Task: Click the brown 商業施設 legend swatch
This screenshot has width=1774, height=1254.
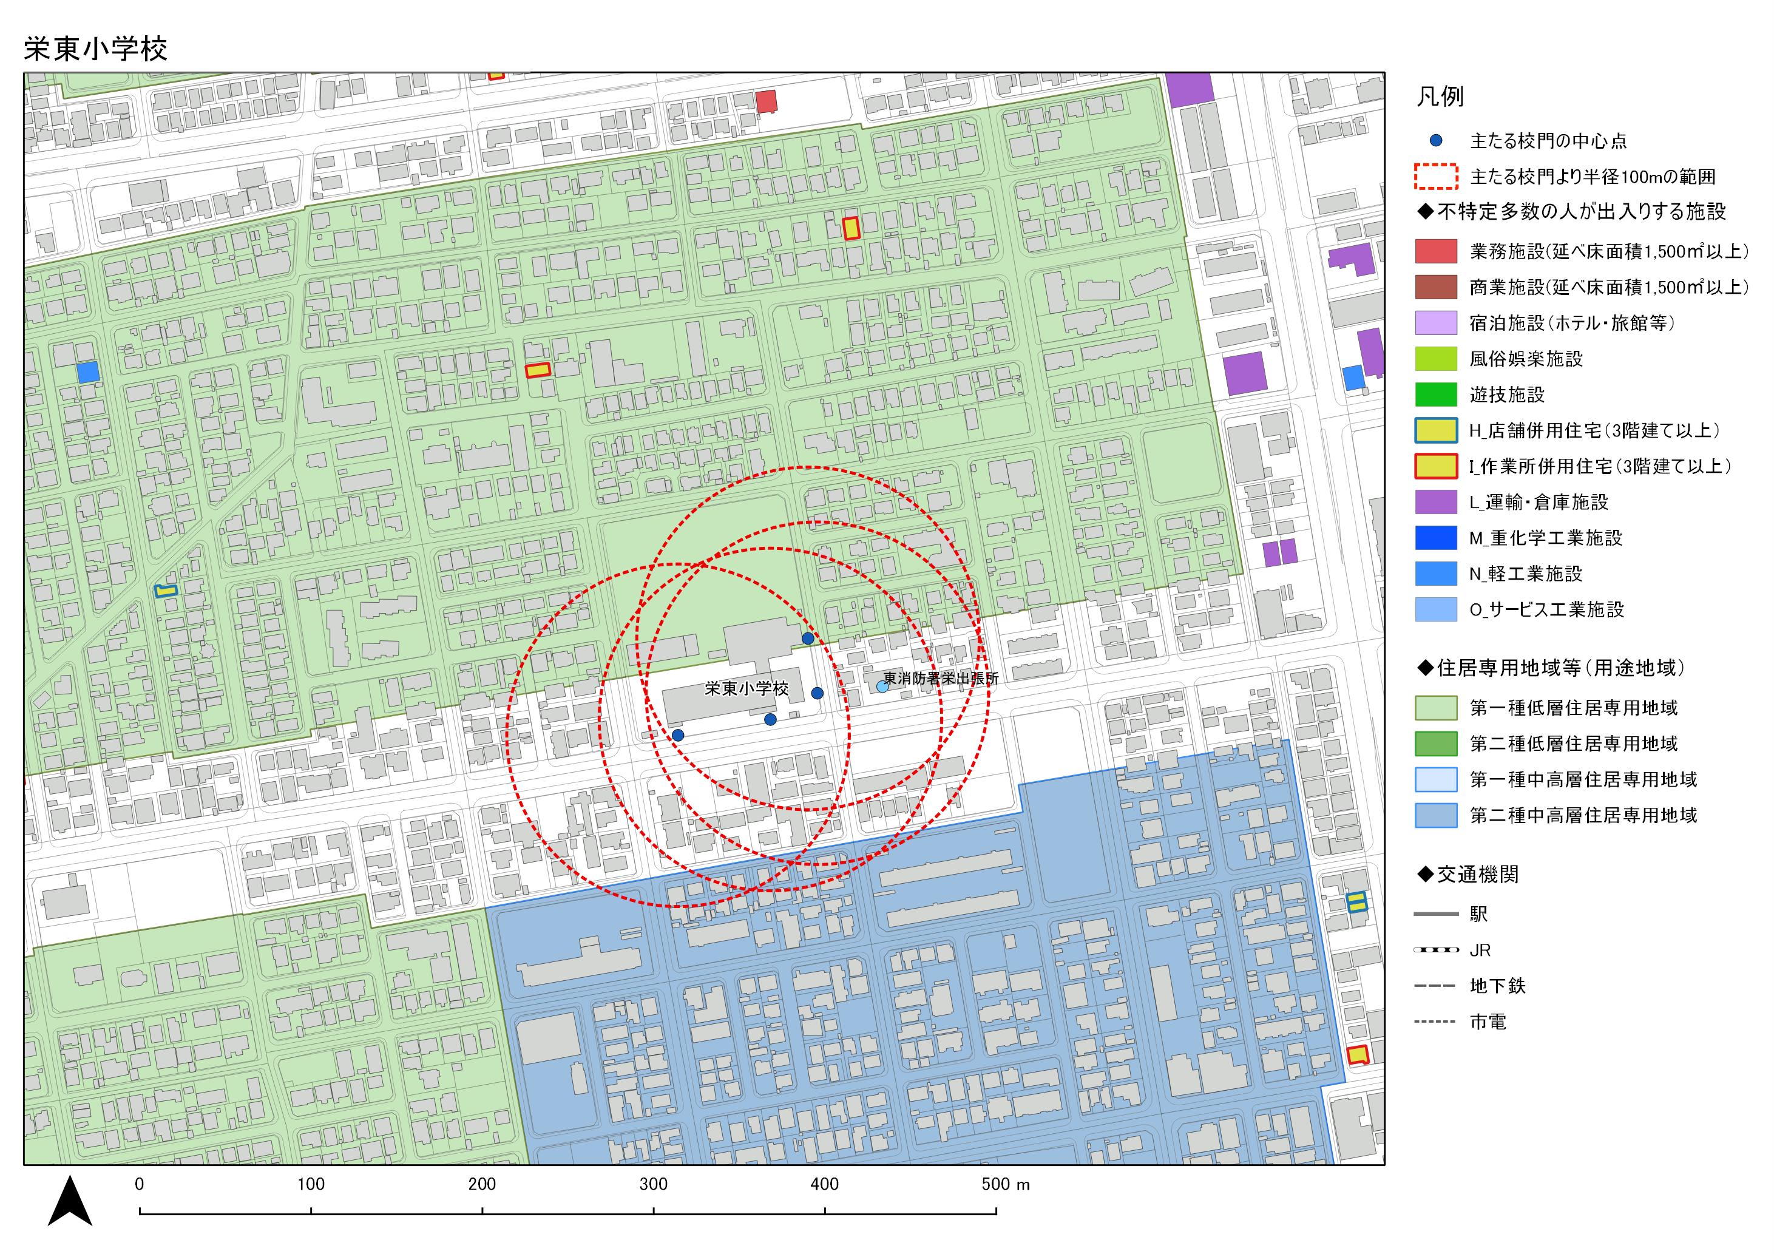Action: point(1435,286)
